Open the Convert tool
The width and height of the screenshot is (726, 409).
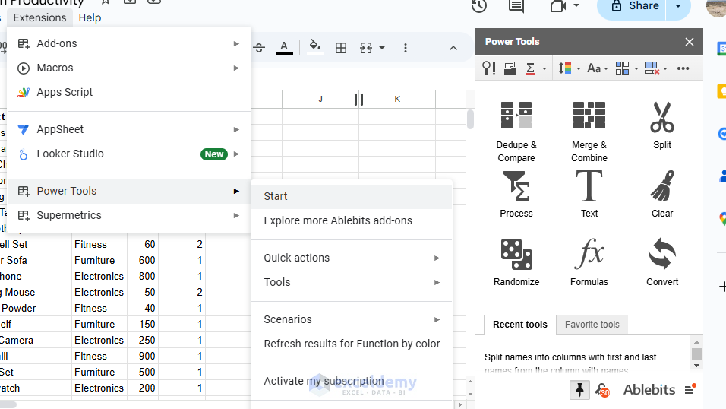click(x=662, y=262)
